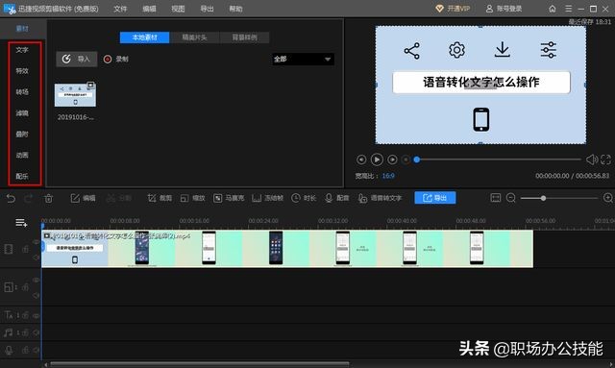Zoom out the timeline with minus magnifier
Viewport: 615px width, 368px height.
tap(510, 198)
